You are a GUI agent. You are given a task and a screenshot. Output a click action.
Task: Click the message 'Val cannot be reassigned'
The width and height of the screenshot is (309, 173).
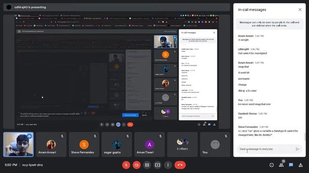tap(253, 53)
